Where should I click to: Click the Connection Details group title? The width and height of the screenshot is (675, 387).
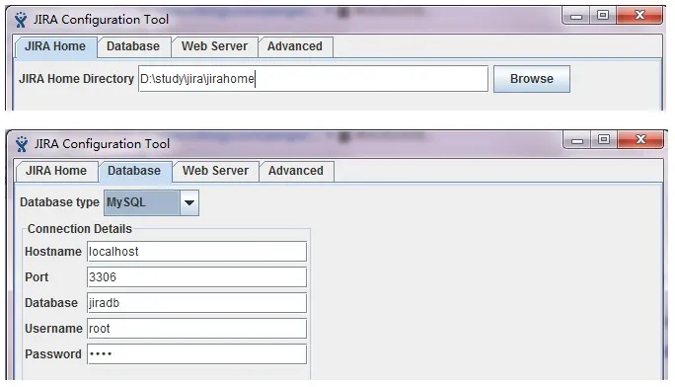(x=80, y=229)
